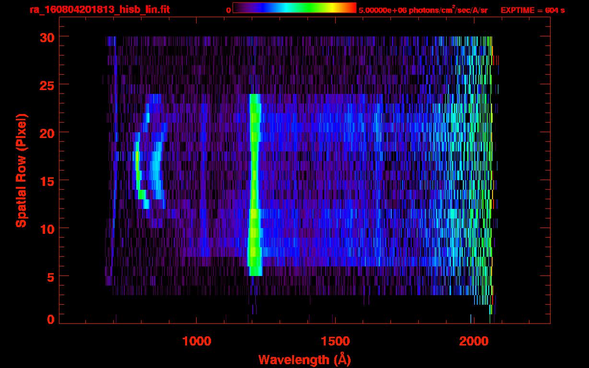The image size is (589, 368).
Task: Click the Spatial Row (Pixel) axis title
Action: pyautogui.click(x=21, y=170)
